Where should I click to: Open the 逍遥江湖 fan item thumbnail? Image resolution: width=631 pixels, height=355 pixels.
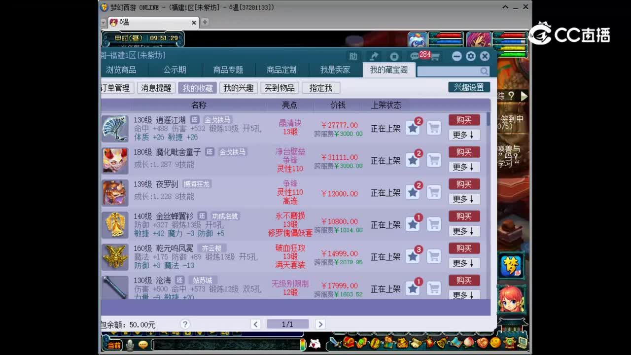(115, 128)
